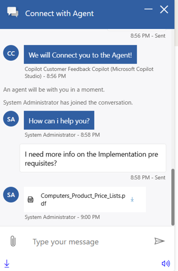178x271 pixels.
Task: Click the CC copilot avatar
Action: click(x=11, y=53)
